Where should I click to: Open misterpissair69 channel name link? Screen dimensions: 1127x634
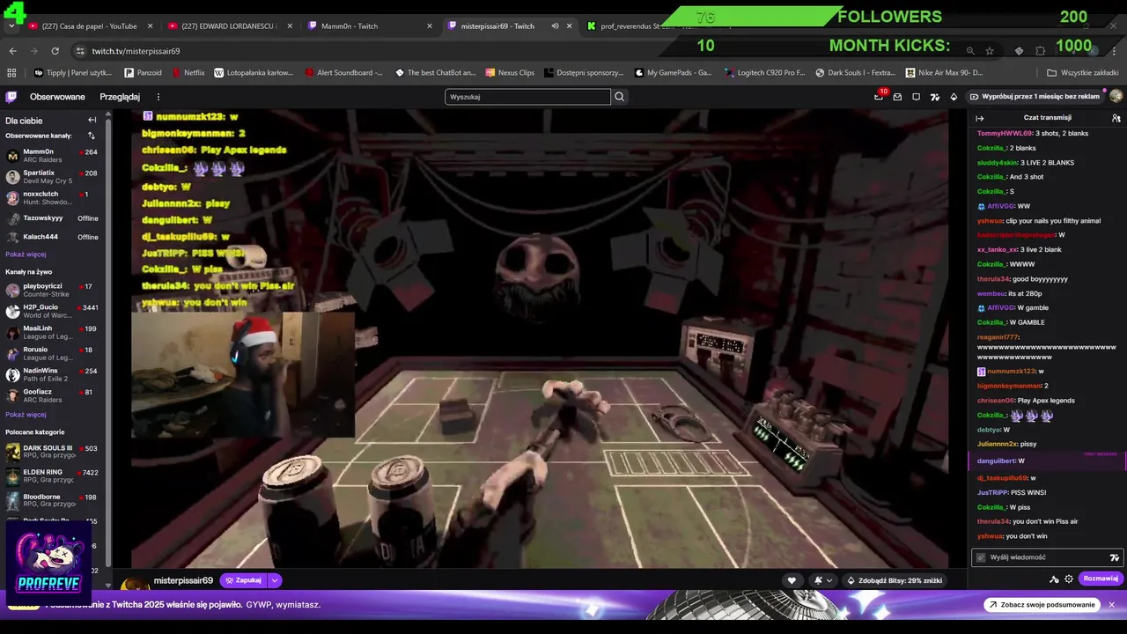(183, 580)
